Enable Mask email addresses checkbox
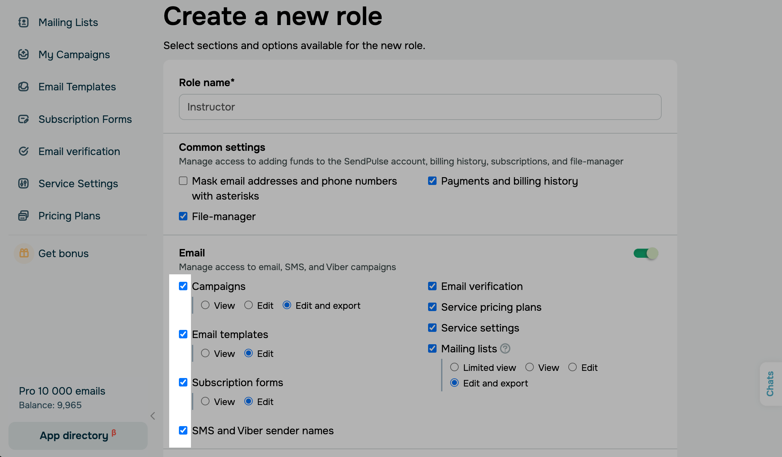 coord(183,181)
